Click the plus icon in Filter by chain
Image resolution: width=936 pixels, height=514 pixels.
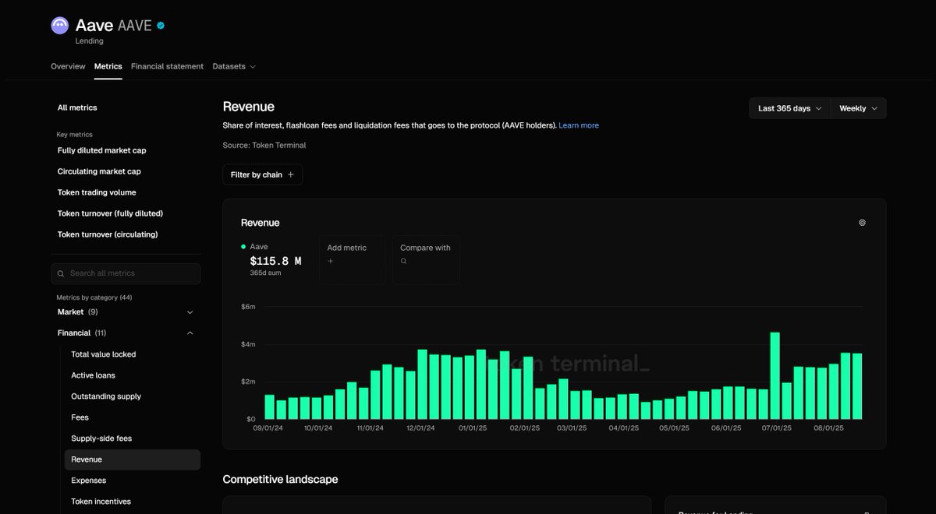click(x=291, y=174)
